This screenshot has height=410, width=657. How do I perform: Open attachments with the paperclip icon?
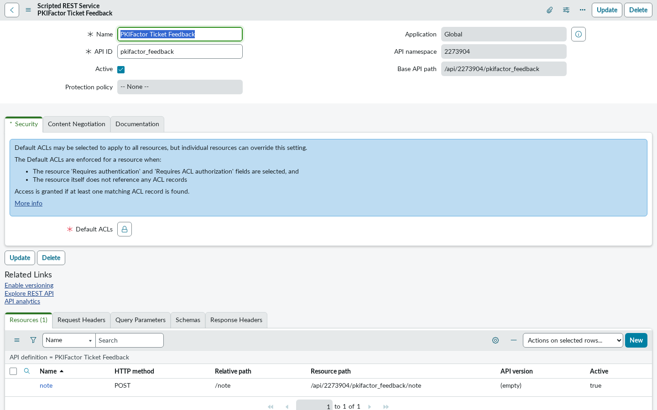[x=550, y=10]
